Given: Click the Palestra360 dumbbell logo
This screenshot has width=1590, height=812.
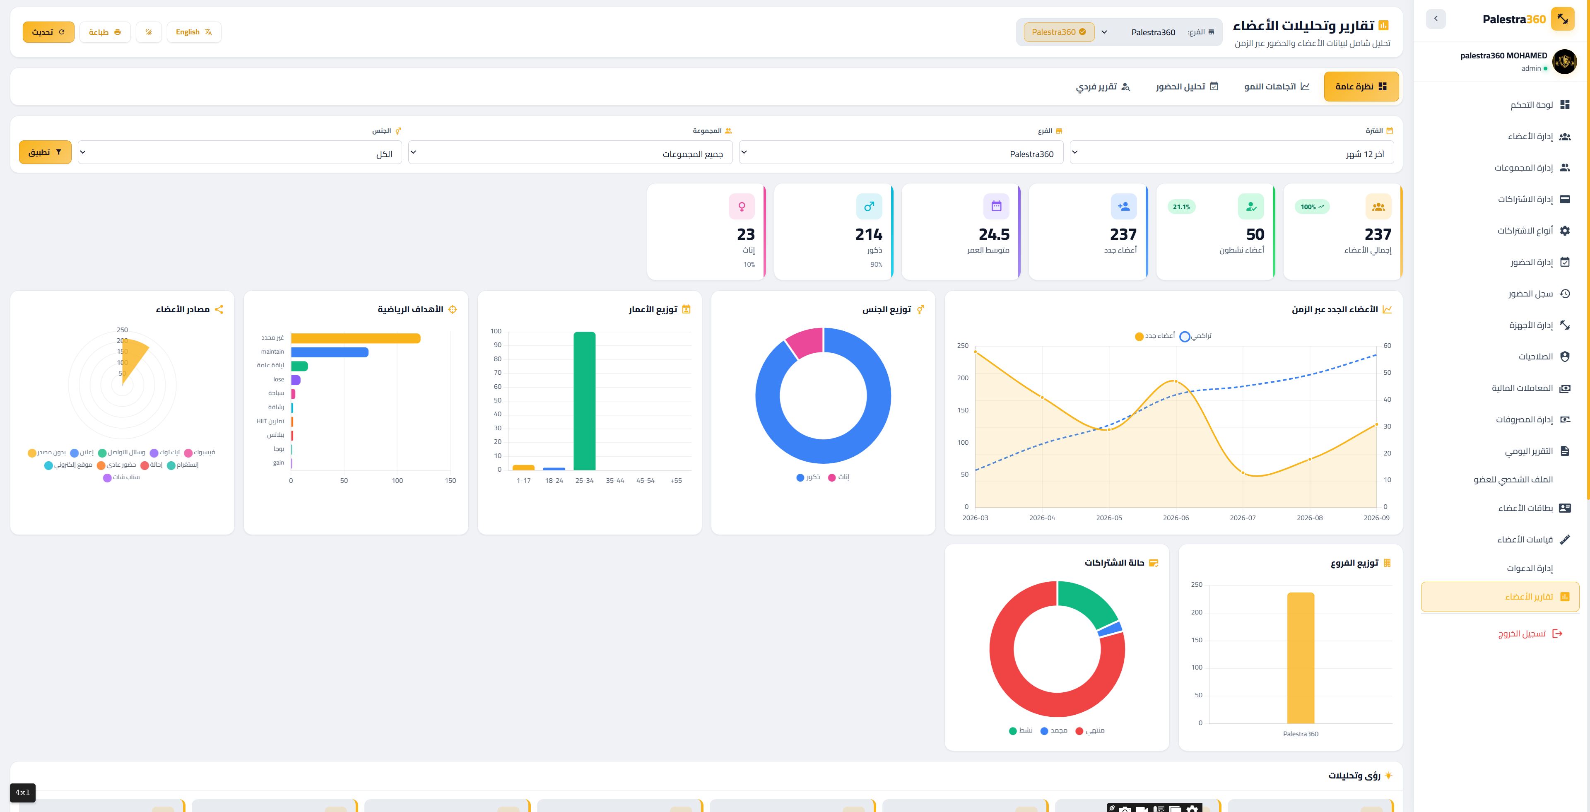Looking at the screenshot, I should tap(1562, 19).
